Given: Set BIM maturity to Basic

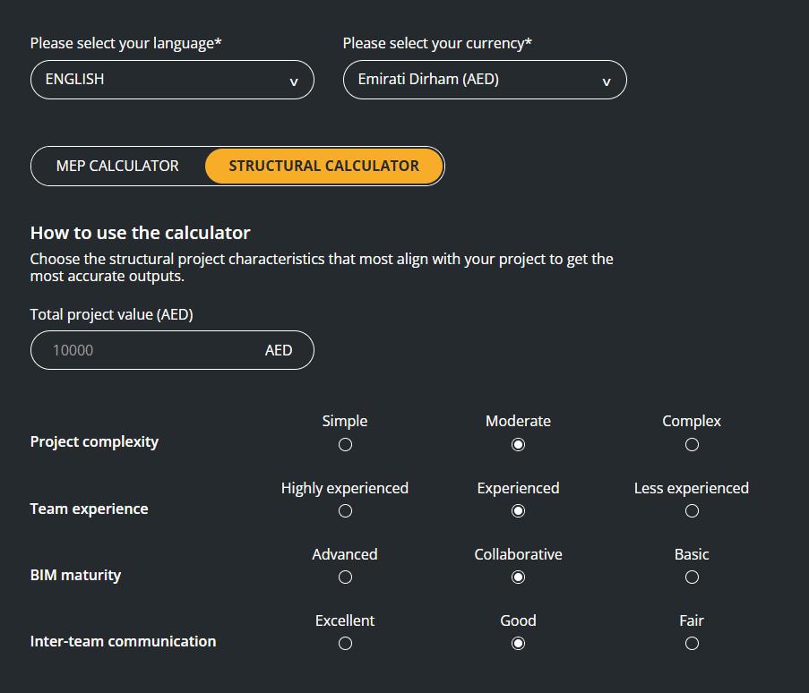Looking at the screenshot, I should point(692,577).
